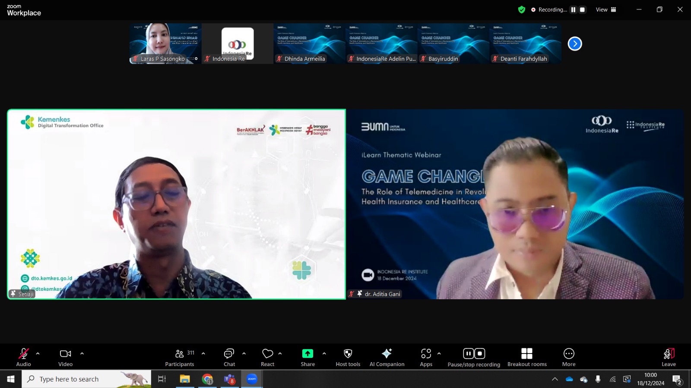Open Breakout rooms
Screen dimensions: 691x388
527,357
